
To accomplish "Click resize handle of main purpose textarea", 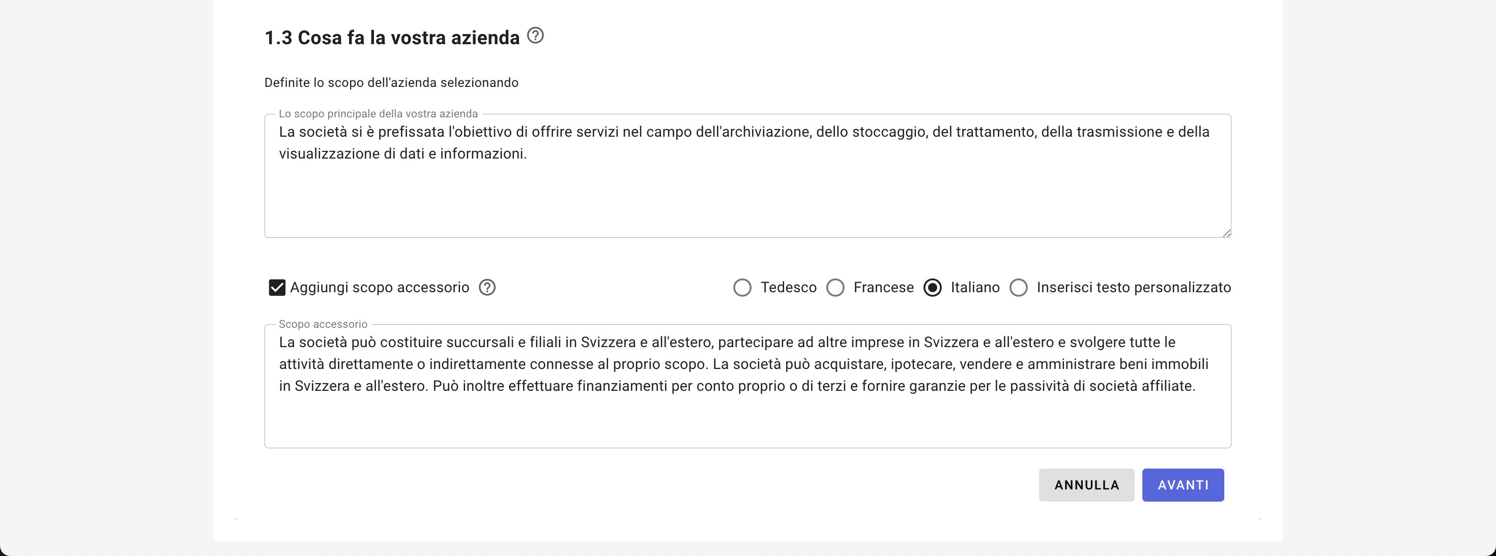I will [1226, 233].
